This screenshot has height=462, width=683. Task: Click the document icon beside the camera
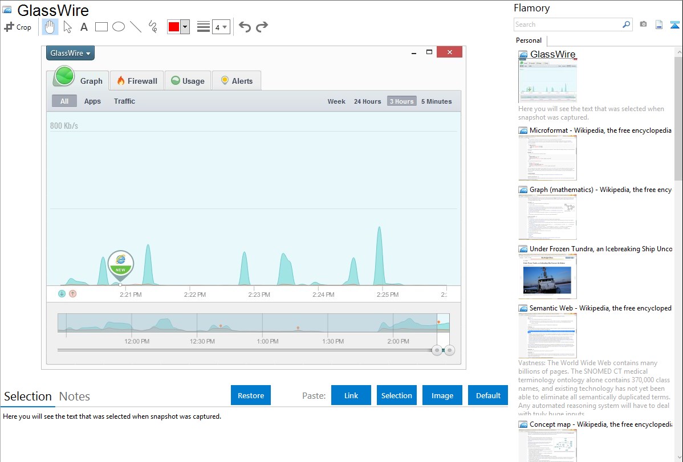pos(659,24)
